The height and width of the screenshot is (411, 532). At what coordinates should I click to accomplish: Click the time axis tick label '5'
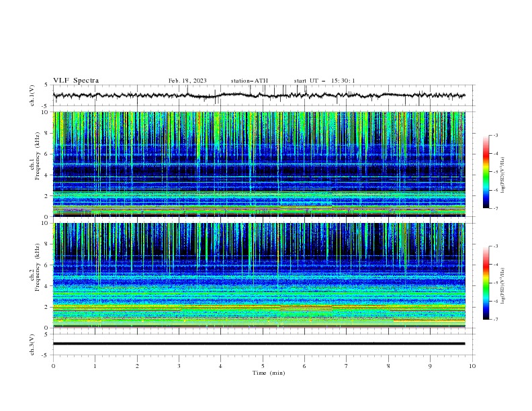tap(263, 366)
